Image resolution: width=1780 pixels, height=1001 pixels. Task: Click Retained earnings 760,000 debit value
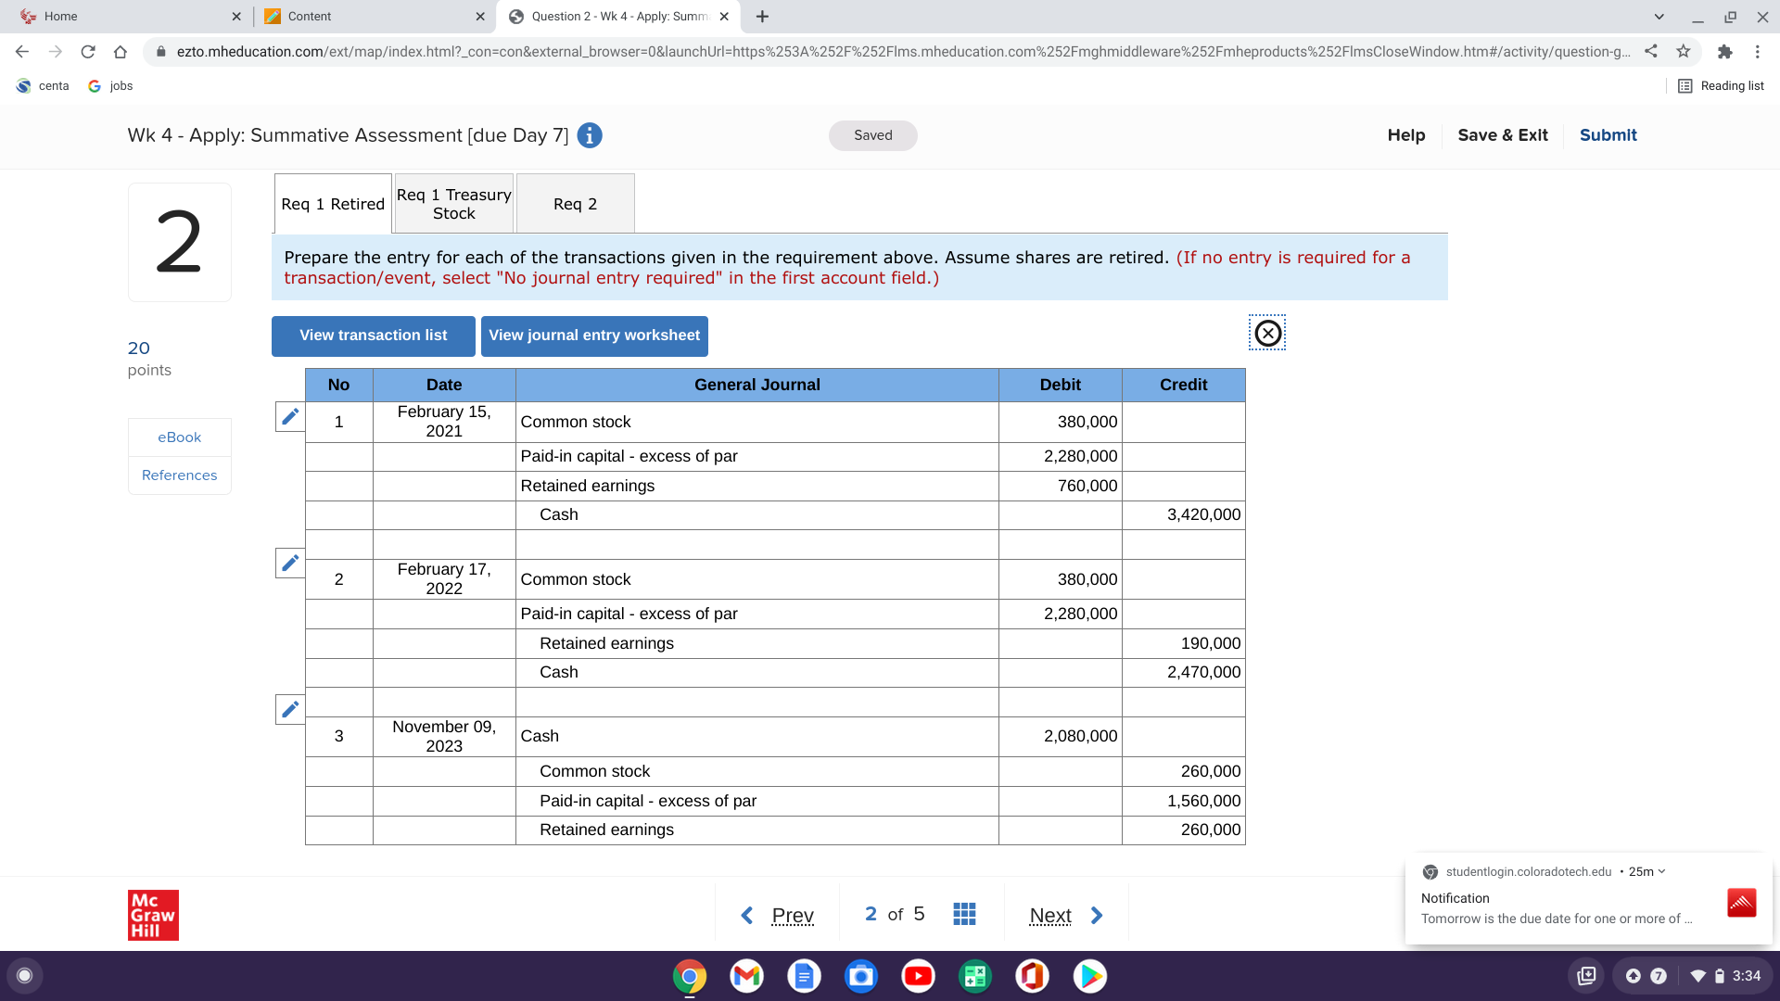pos(1087,486)
